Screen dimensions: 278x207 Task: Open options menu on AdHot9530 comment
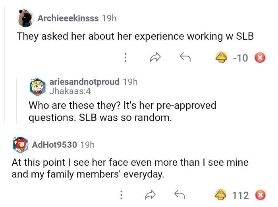121,195
